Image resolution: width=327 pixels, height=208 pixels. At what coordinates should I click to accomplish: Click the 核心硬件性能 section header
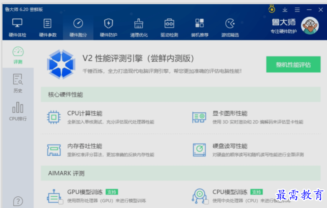click(181, 95)
